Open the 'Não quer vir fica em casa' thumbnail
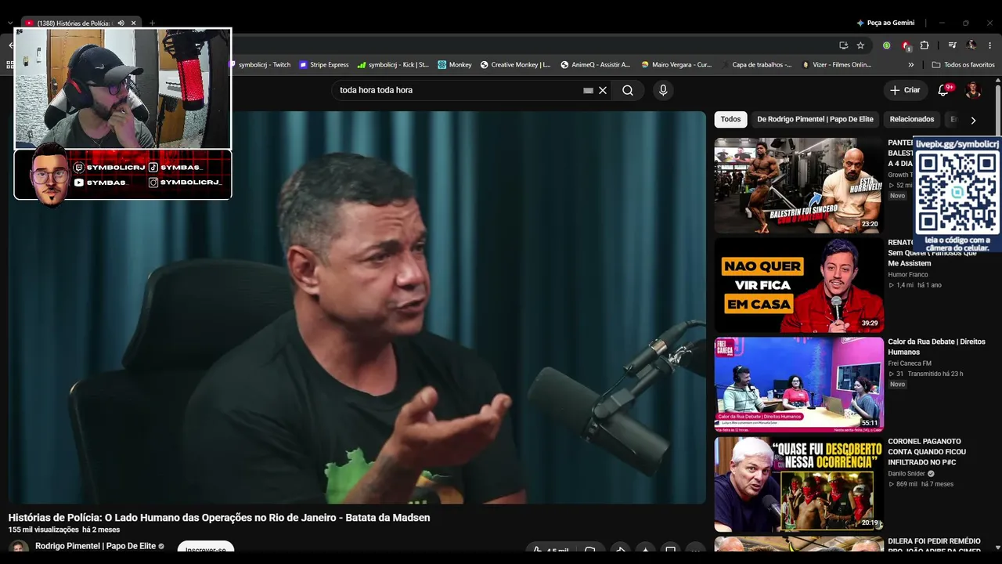This screenshot has height=564, width=1002. pos(798,285)
